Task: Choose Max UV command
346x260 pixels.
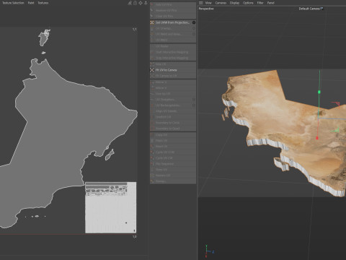Action: point(173,64)
